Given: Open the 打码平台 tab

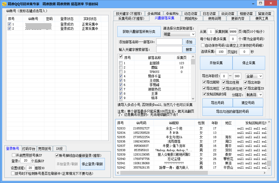Looking at the screenshot, I should click(29, 149).
